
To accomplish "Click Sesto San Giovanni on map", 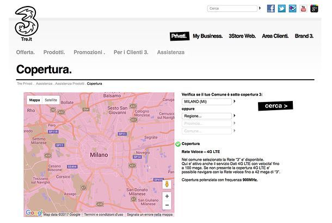I will point(118,110).
